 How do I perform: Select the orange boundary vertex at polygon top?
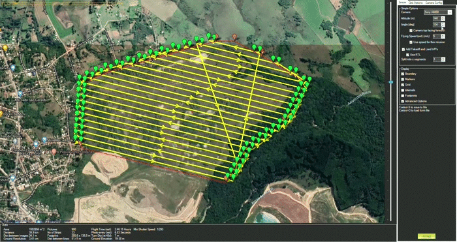coord(234,37)
